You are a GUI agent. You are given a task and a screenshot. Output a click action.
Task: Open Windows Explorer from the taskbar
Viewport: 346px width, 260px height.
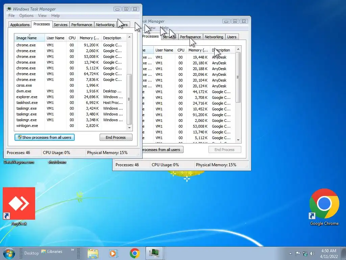[x=93, y=253]
